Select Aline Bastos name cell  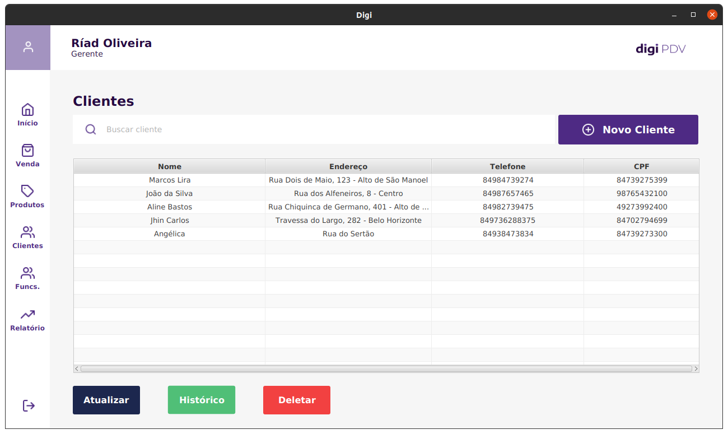point(170,207)
